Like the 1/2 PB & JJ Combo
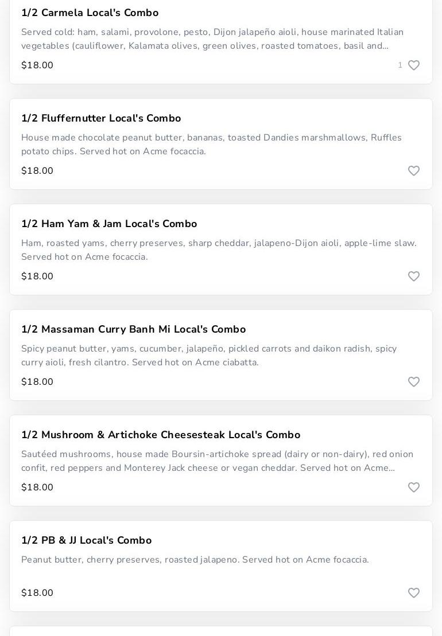This screenshot has height=636, width=442. pyautogui.click(x=413, y=593)
